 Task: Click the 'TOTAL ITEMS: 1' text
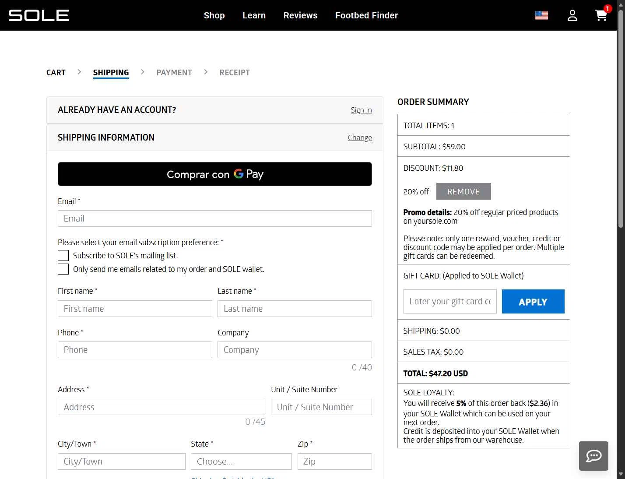click(429, 126)
